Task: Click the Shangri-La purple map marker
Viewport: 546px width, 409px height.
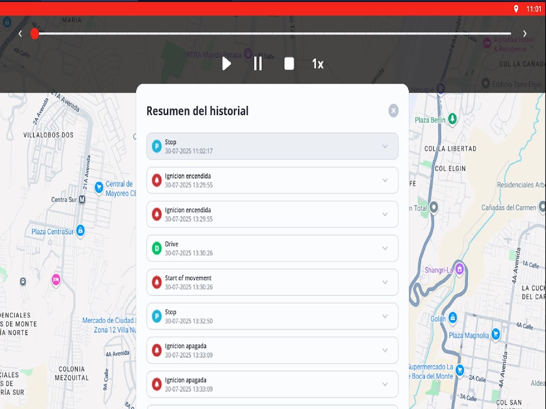Action: [x=460, y=269]
